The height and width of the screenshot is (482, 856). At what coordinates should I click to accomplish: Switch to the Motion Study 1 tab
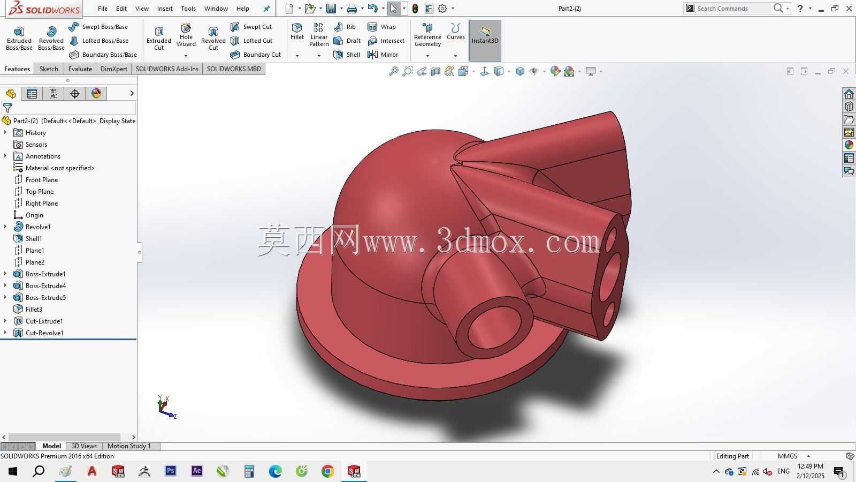click(129, 446)
